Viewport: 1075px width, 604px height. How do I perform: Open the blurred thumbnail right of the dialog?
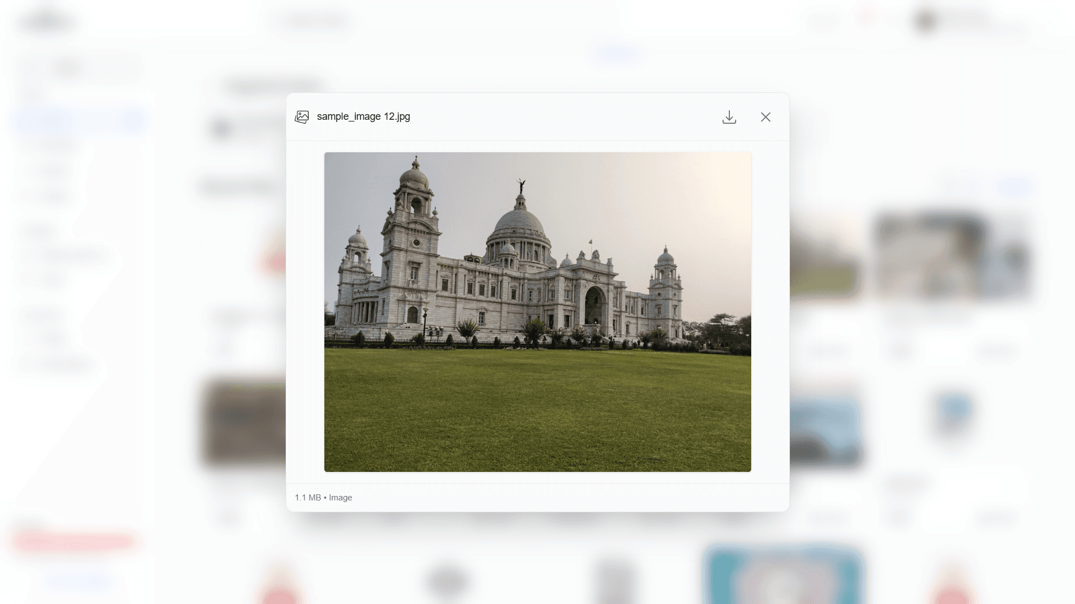952,256
